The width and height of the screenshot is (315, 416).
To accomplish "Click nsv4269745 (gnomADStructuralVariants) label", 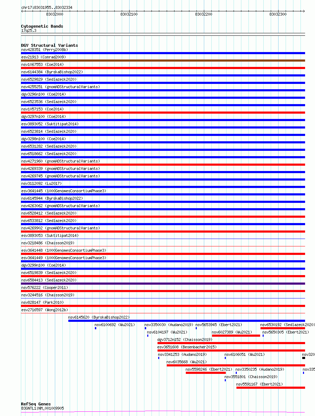I will 61,176.
